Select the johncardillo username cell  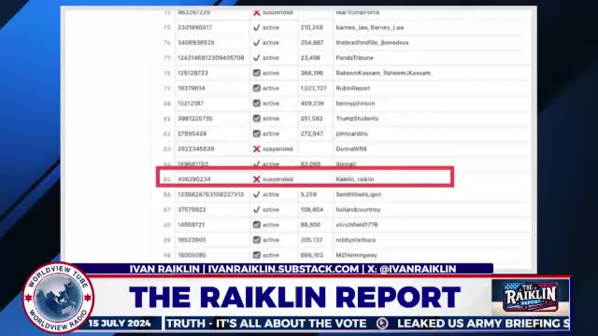(x=352, y=133)
